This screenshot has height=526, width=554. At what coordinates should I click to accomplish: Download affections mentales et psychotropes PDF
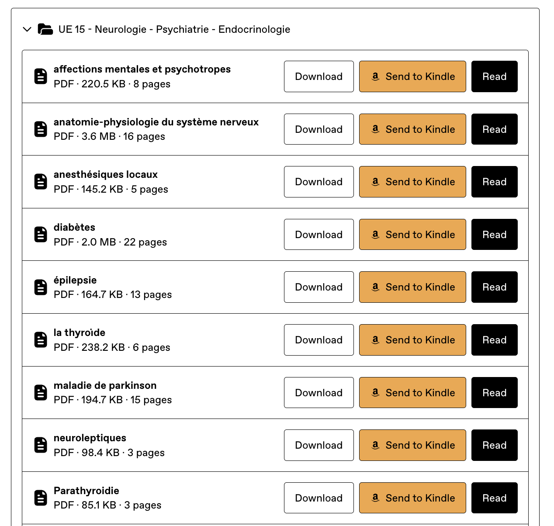[x=319, y=76]
